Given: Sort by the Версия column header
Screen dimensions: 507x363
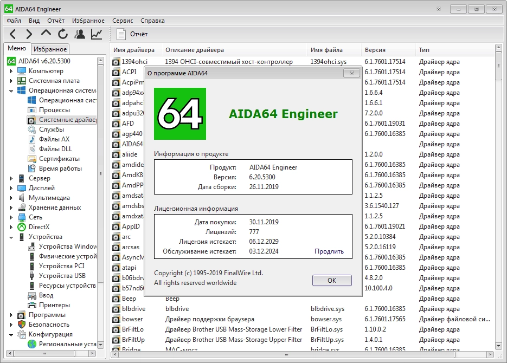Looking at the screenshot, I should [388, 50].
